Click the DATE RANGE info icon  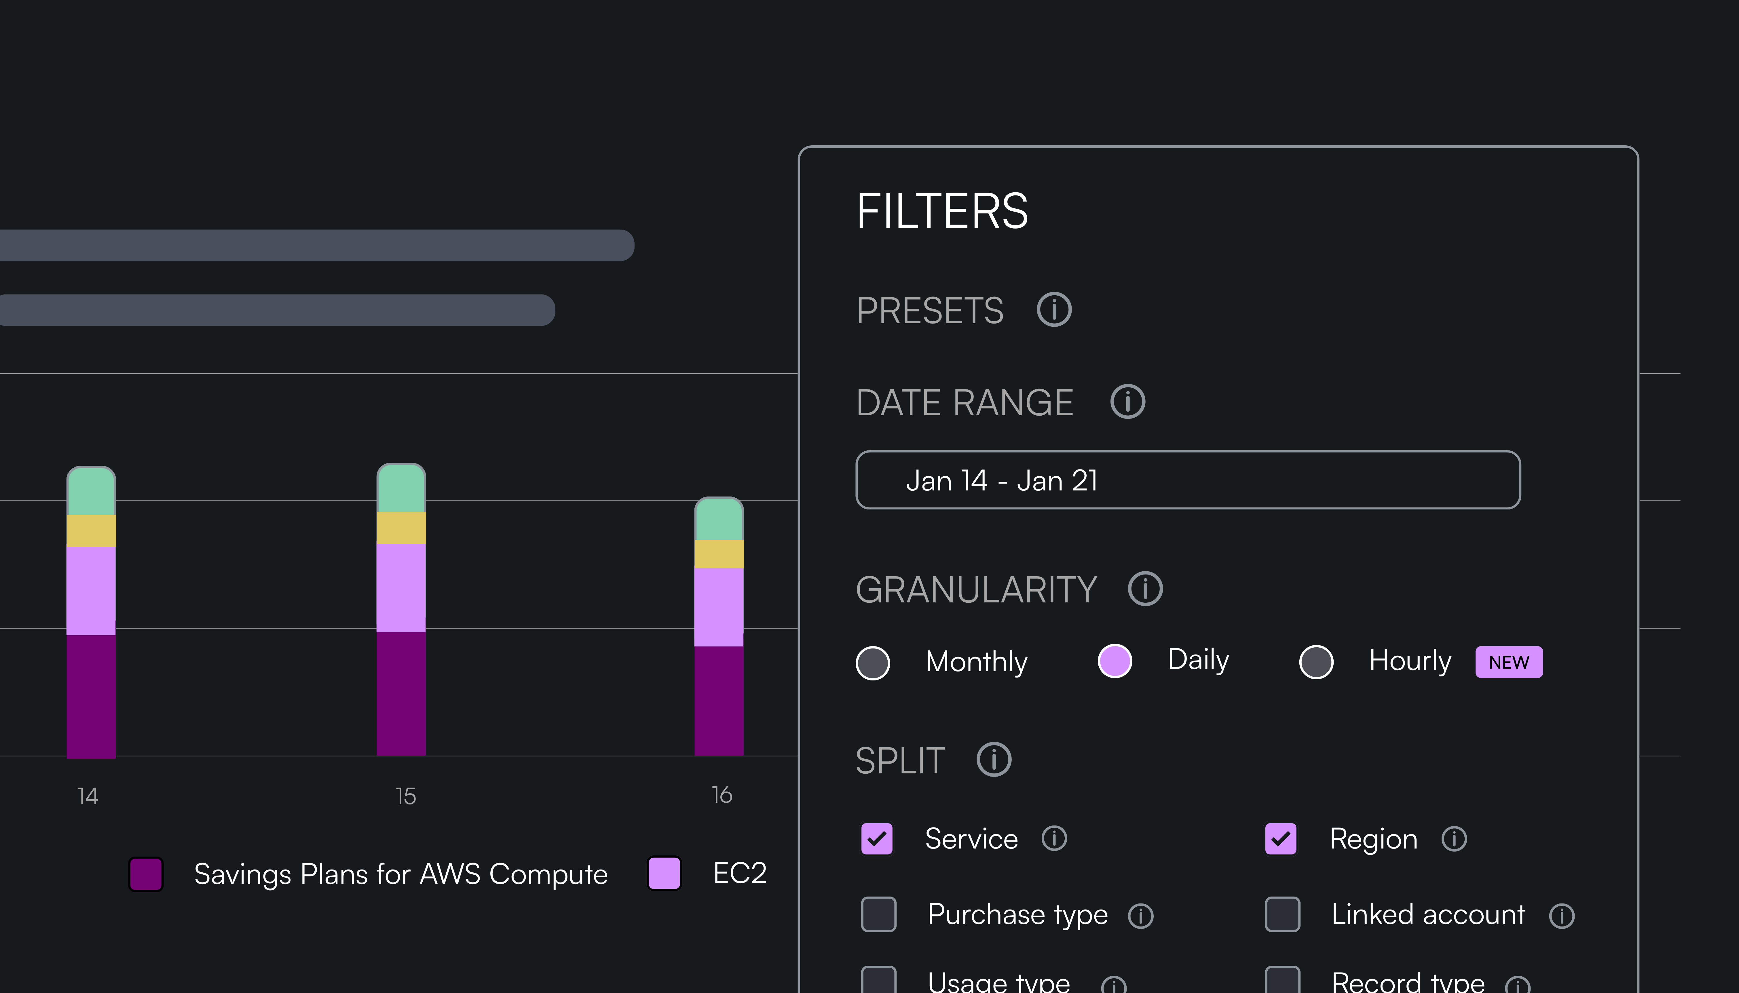click(x=1127, y=402)
